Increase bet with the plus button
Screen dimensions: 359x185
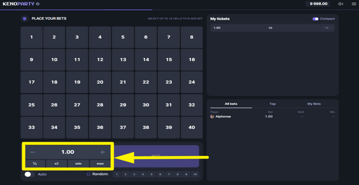point(103,152)
